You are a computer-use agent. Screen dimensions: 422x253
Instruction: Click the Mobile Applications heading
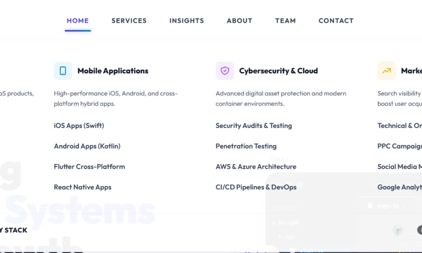pyautogui.click(x=113, y=71)
